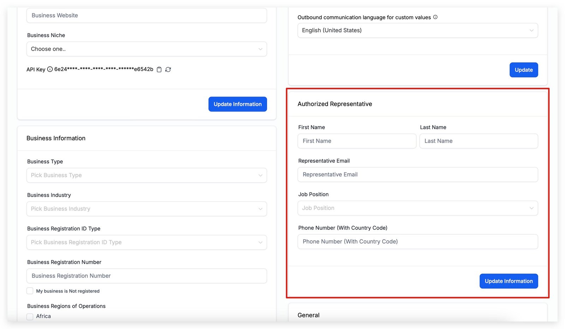Expand the Job Position dropdown

(417, 208)
